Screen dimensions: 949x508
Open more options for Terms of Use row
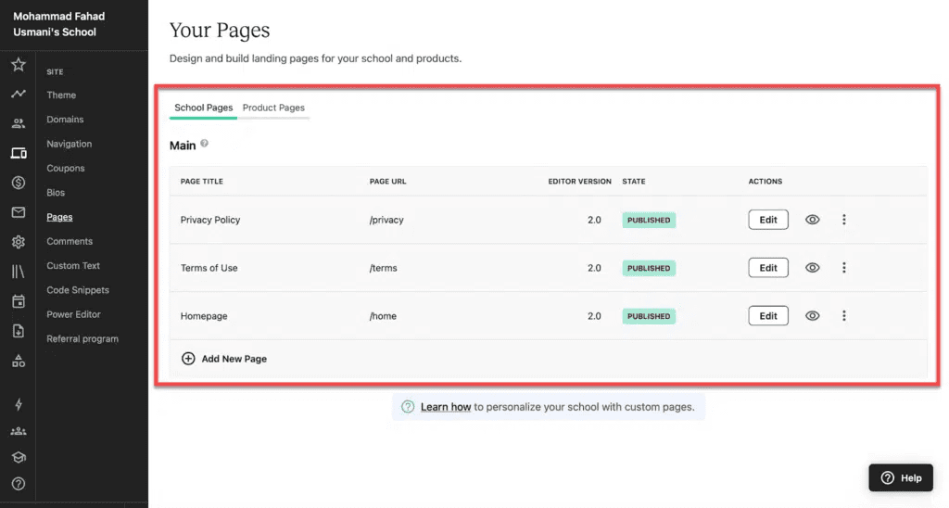point(843,268)
